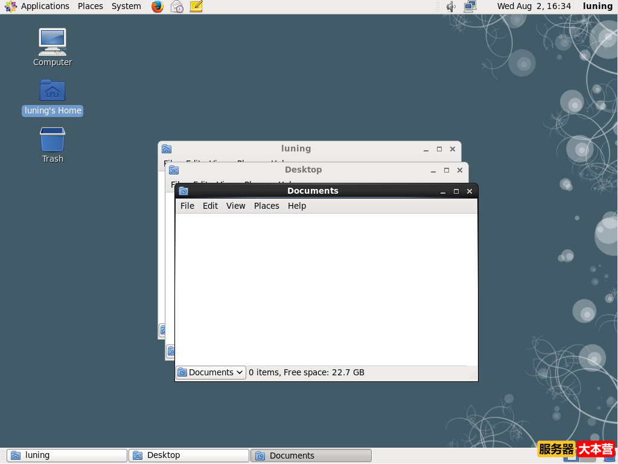Open the yellow sticky notes launcher
Screen dimensions: 618x464
click(x=196, y=7)
